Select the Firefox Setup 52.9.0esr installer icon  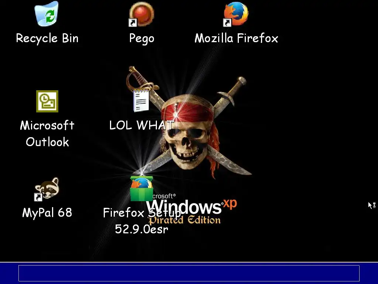[x=141, y=189]
